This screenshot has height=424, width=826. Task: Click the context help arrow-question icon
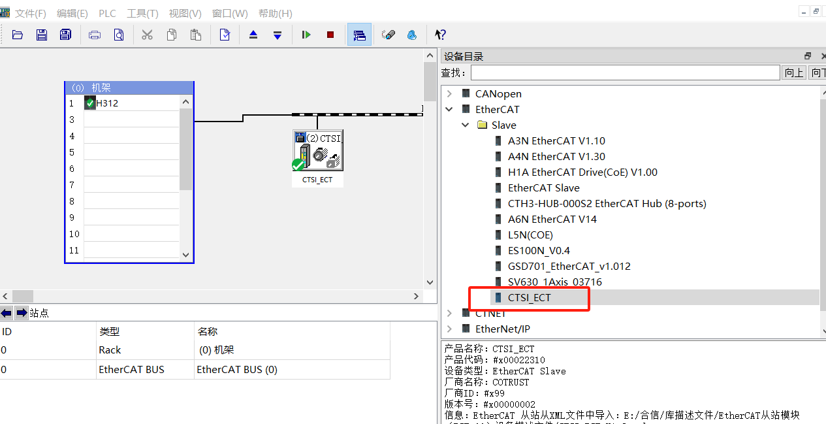[440, 35]
